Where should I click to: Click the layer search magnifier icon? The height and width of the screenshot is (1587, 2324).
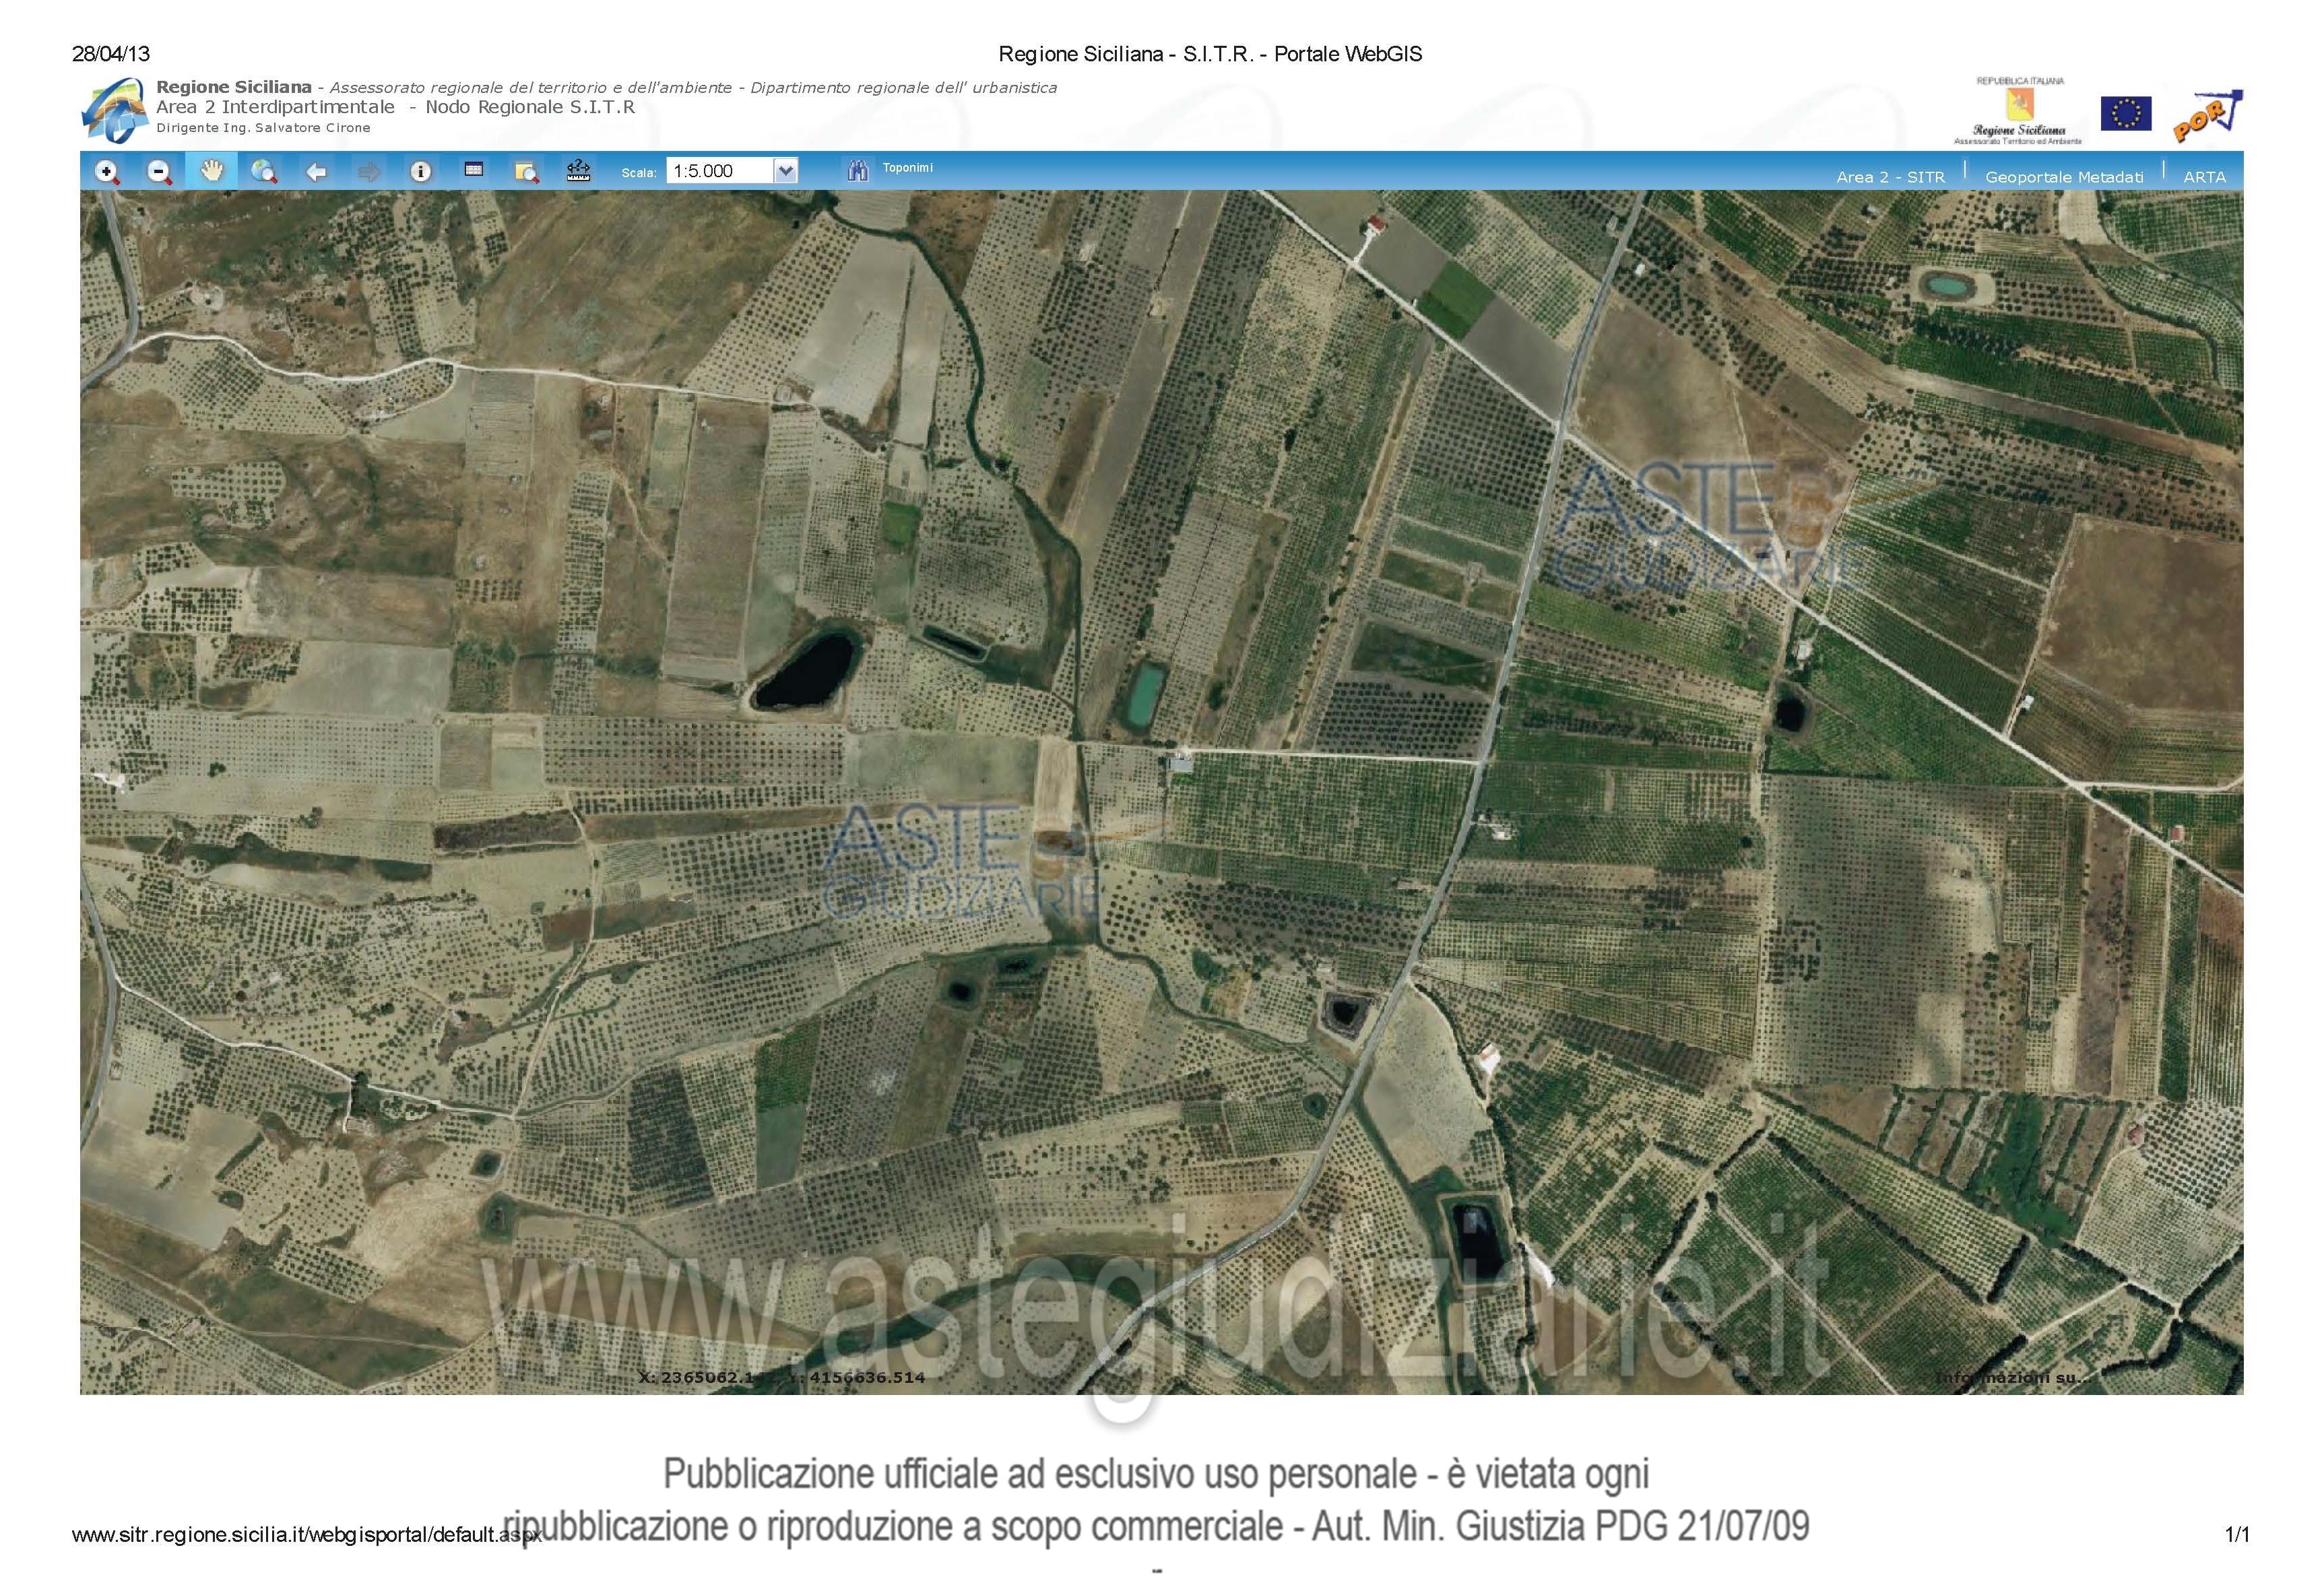point(526,172)
